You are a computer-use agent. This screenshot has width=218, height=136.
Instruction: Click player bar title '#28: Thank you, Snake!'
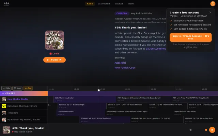28,128
